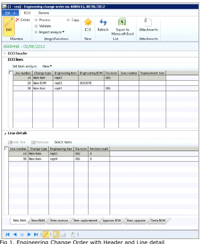
Task: Select the Item revision bottom tab
Action: 59,221
